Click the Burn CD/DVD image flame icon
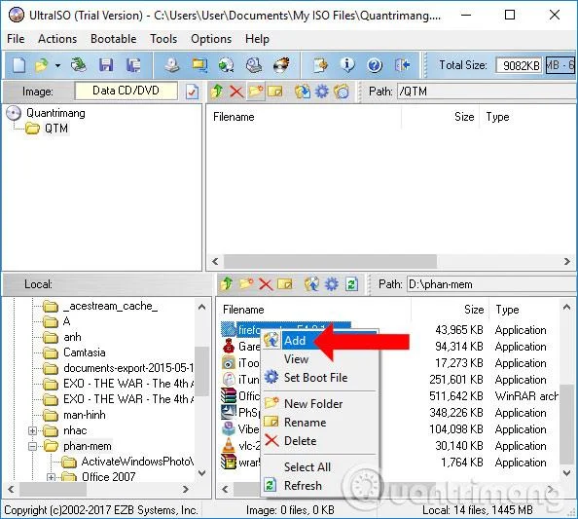 point(281,65)
